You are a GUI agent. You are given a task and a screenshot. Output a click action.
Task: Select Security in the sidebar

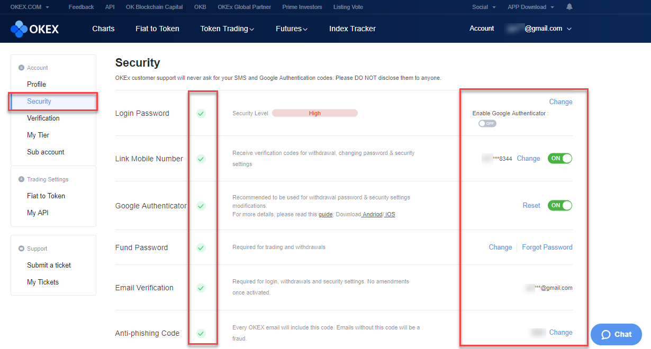tap(39, 101)
